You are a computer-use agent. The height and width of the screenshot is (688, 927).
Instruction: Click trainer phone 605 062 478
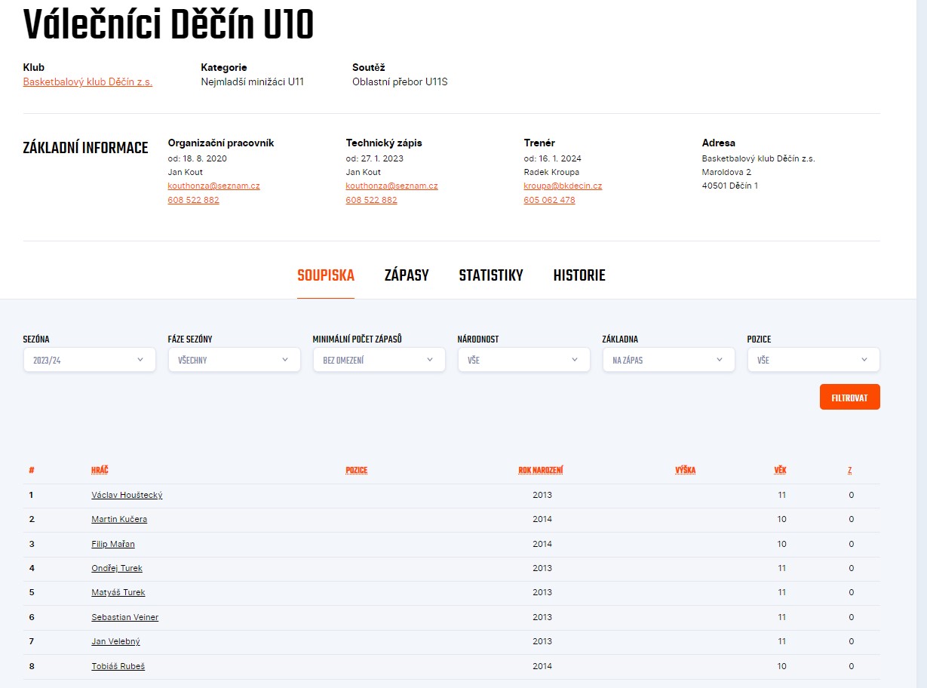pos(549,200)
